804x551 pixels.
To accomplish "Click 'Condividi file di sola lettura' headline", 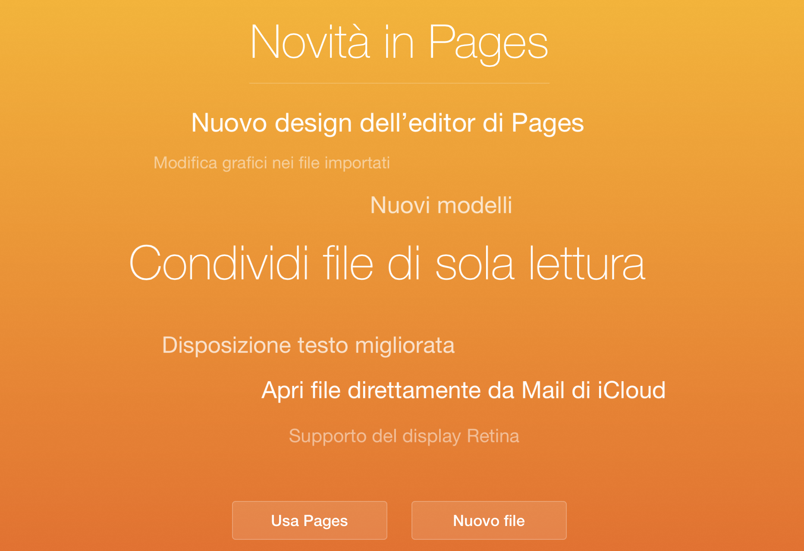I will click(387, 263).
